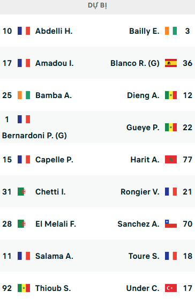The height and width of the screenshot is (299, 195).
Task: Click the Spanish flag next to Blanco R.
Action: [x=171, y=63]
